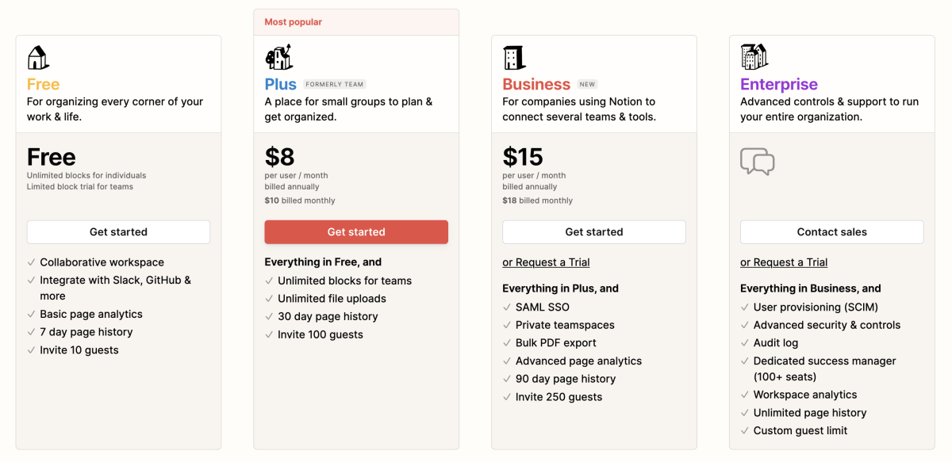The height and width of the screenshot is (462, 952).
Task: Click the Enterprise city buildings icon
Action: point(754,56)
